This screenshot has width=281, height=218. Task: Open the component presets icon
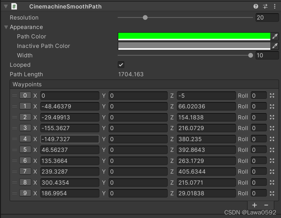[265, 7]
